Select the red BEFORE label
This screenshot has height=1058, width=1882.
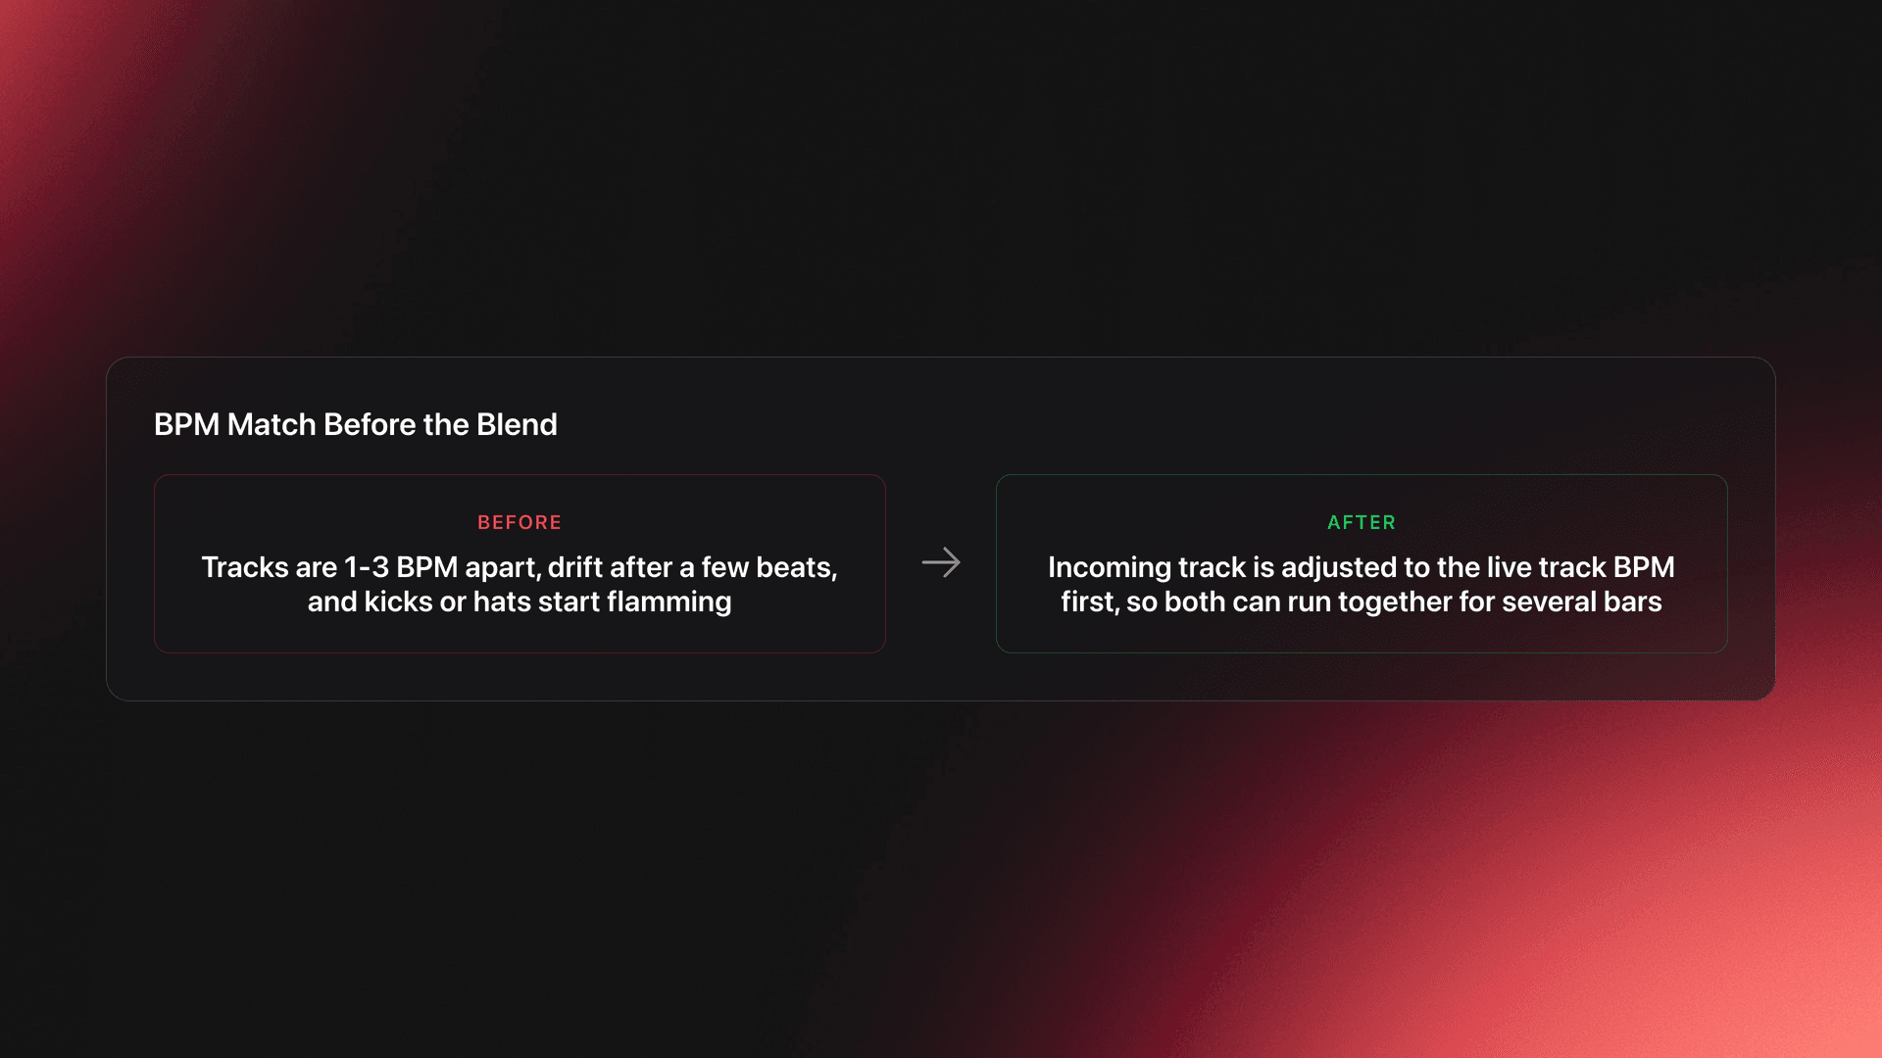[x=520, y=522]
